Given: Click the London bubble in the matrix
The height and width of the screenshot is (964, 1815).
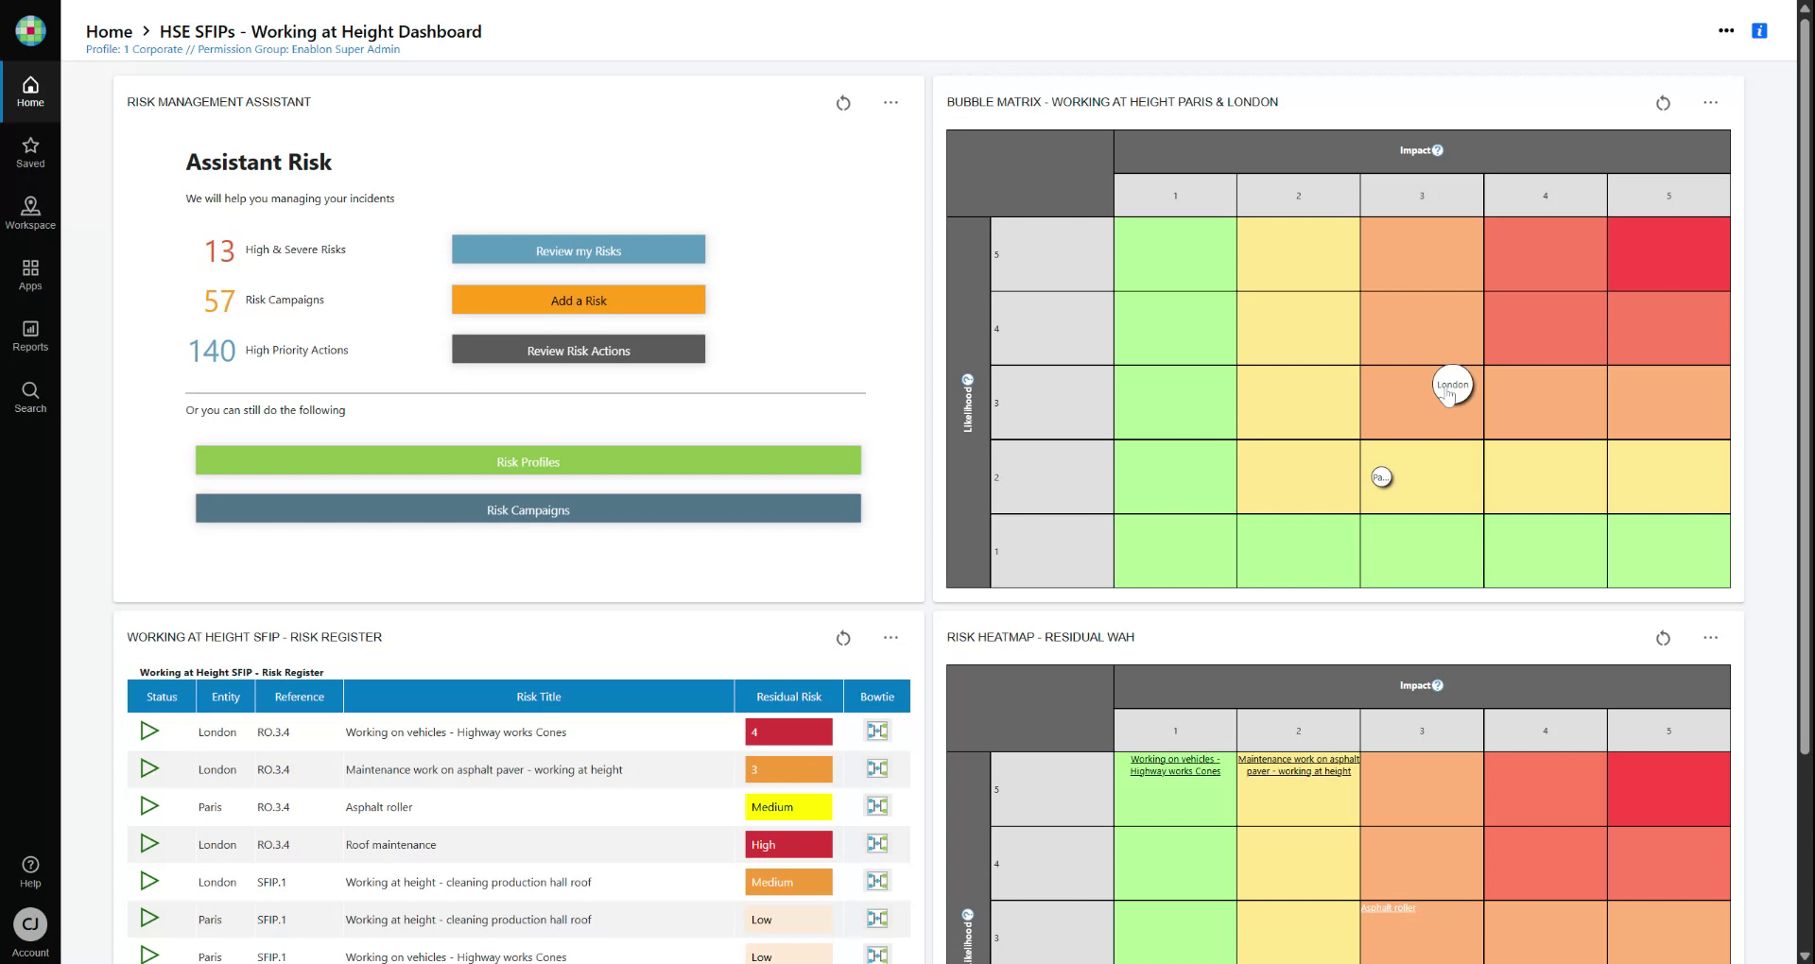Looking at the screenshot, I should [1452, 385].
